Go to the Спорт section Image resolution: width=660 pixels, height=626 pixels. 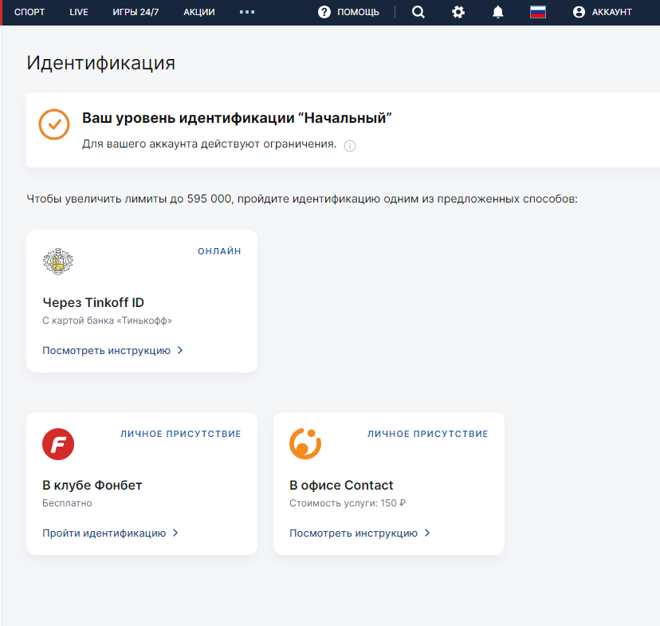coord(29,12)
